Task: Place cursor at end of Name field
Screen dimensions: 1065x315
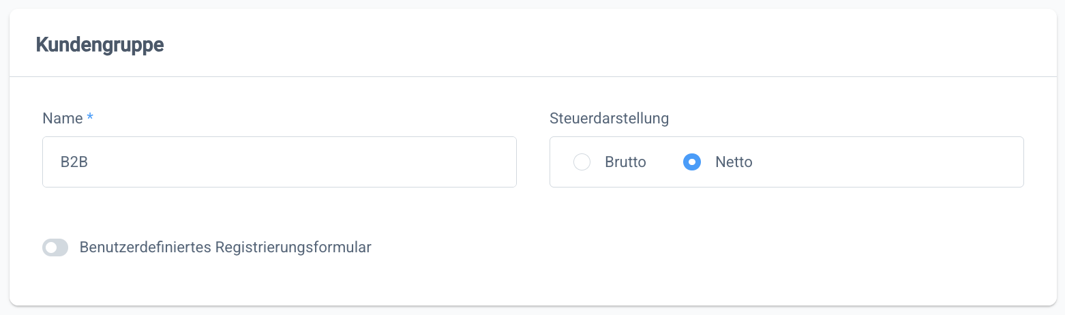Action: click(477, 162)
